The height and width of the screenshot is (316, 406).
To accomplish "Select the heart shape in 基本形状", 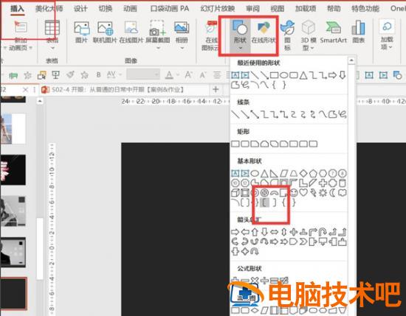I will point(303,192).
